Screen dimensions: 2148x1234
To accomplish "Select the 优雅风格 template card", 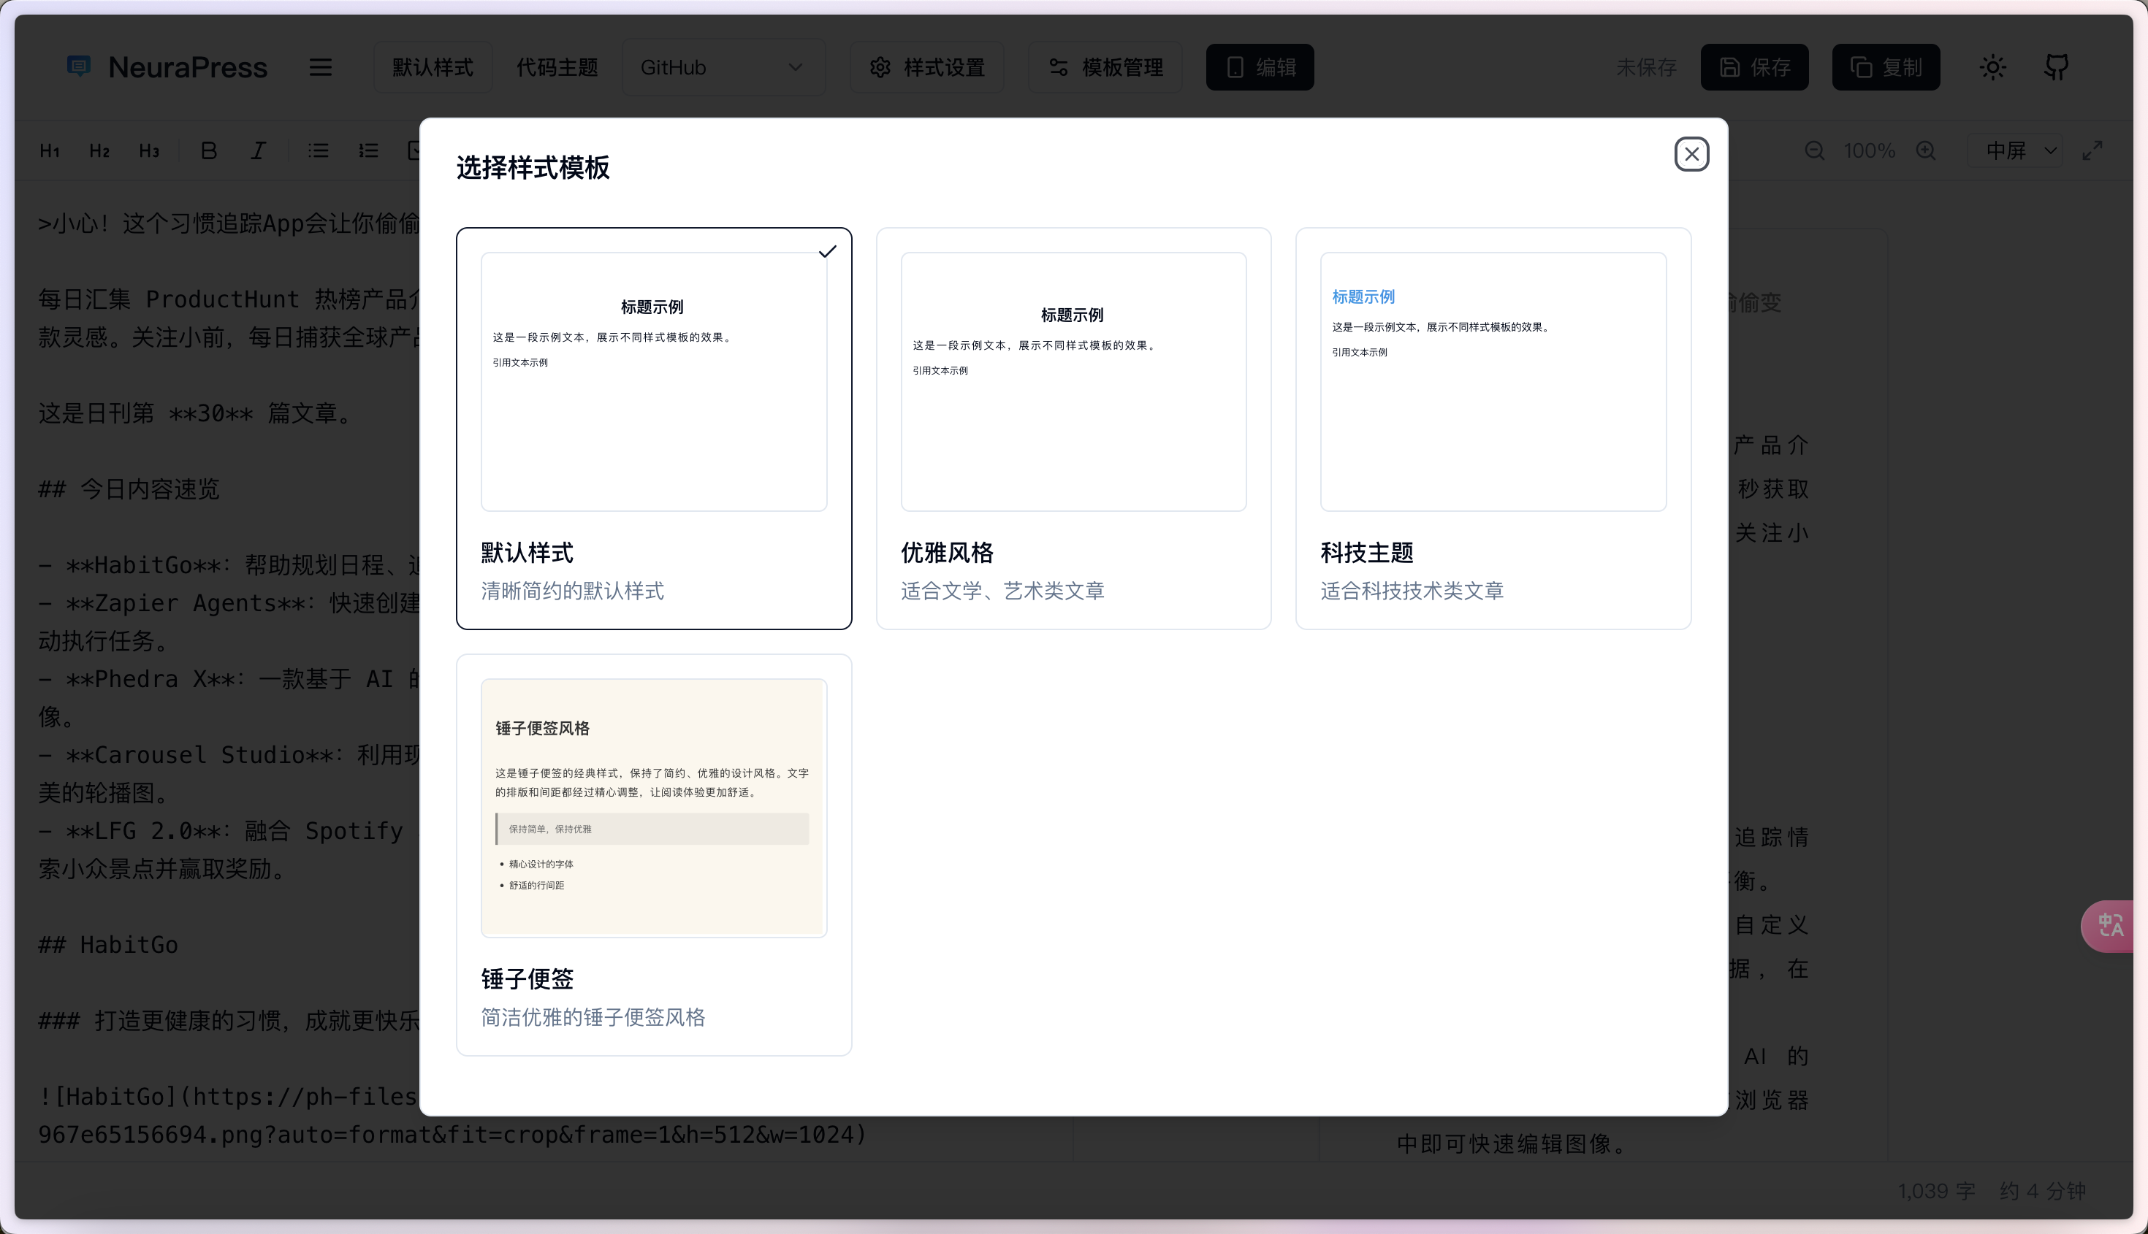I will pos(1073,428).
